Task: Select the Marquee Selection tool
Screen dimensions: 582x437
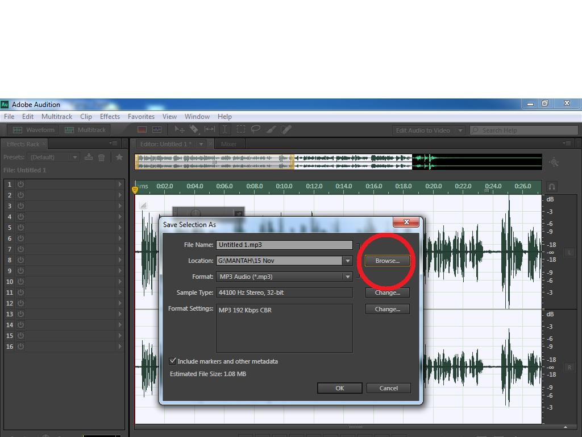Action: pos(241,130)
